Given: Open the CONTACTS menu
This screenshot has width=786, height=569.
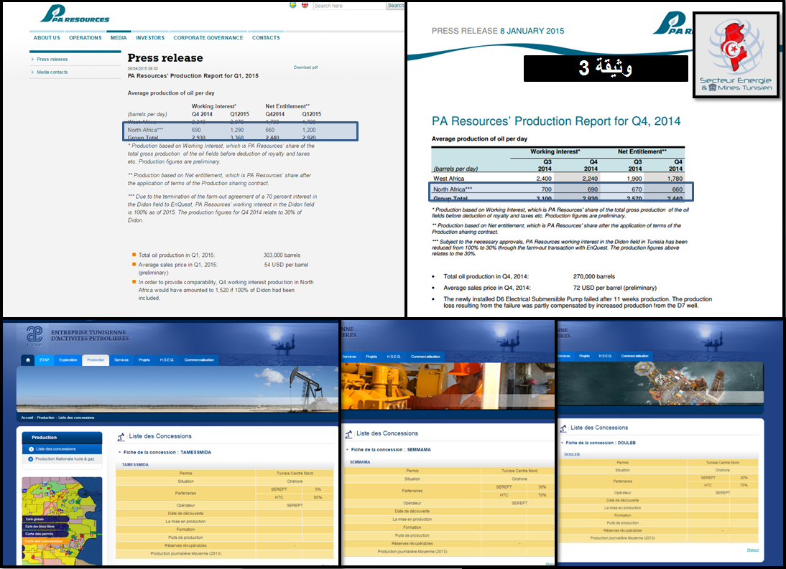Looking at the screenshot, I should click(266, 37).
